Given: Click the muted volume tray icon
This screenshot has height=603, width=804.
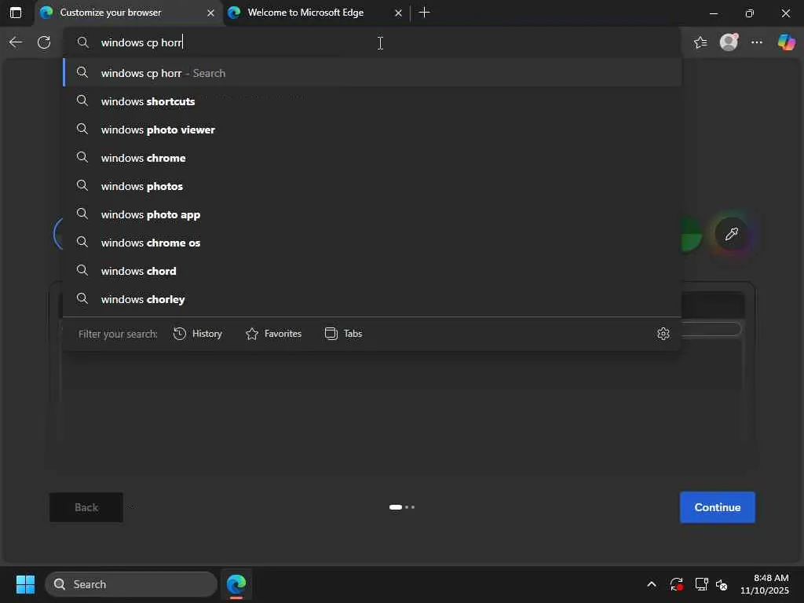Looking at the screenshot, I should point(722,584).
